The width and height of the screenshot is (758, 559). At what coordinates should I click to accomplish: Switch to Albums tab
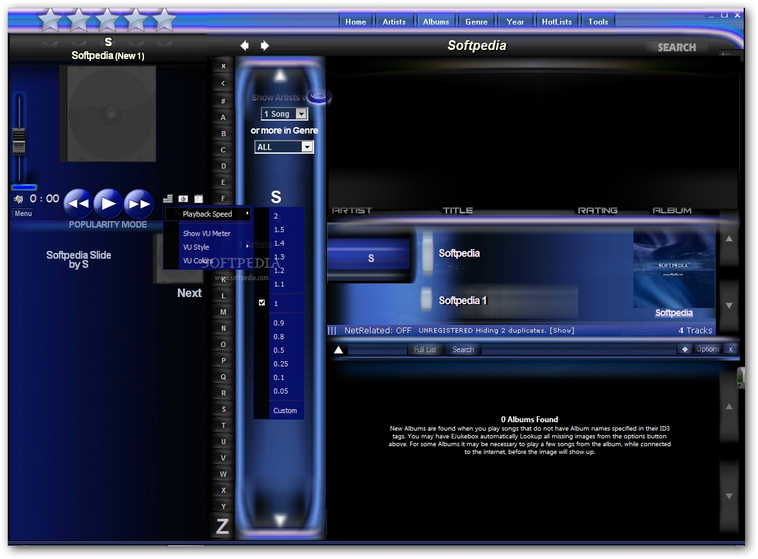tap(436, 22)
